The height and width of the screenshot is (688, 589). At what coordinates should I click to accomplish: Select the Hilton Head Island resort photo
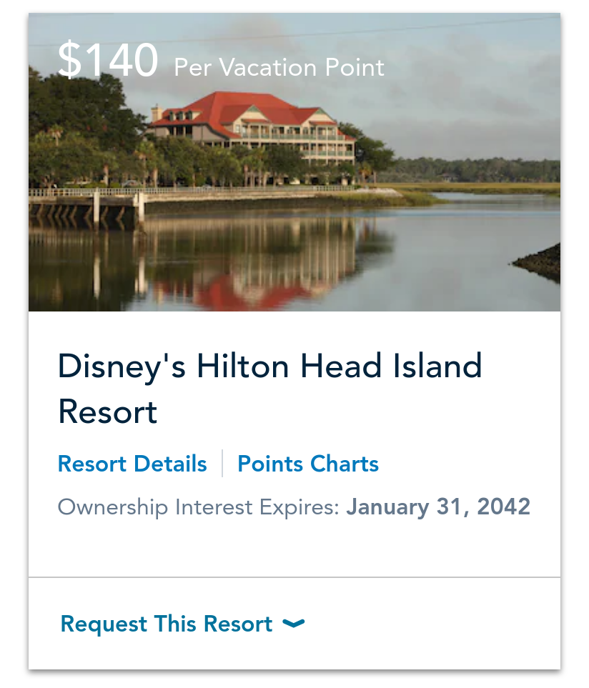(294, 162)
